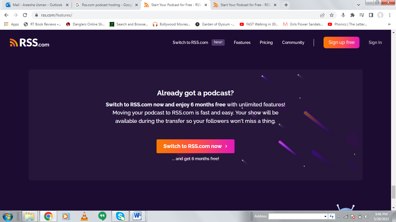
Task: Bookmark this page with star icon
Action: click(x=332, y=15)
